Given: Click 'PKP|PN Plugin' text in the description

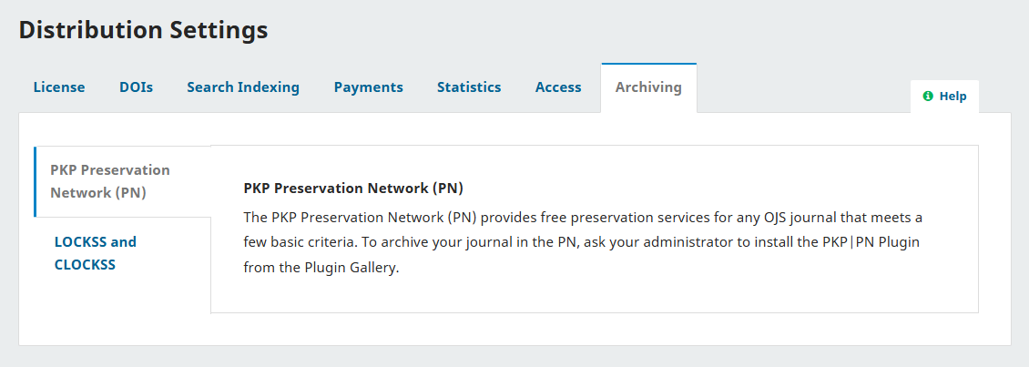Looking at the screenshot, I should pos(881,243).
